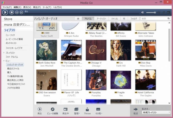Toggle repeat playback mode
Screen dimensions: 173x118
(164, 12)
